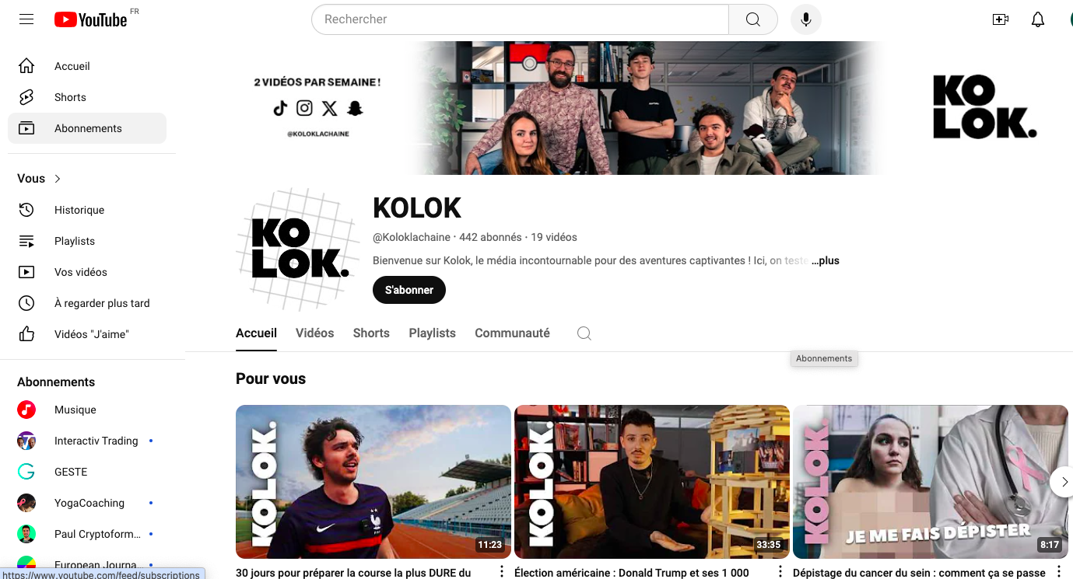Search within channel using magnifier icon
The height and width of the screenshot is (579, 1073).
point(584,333)
